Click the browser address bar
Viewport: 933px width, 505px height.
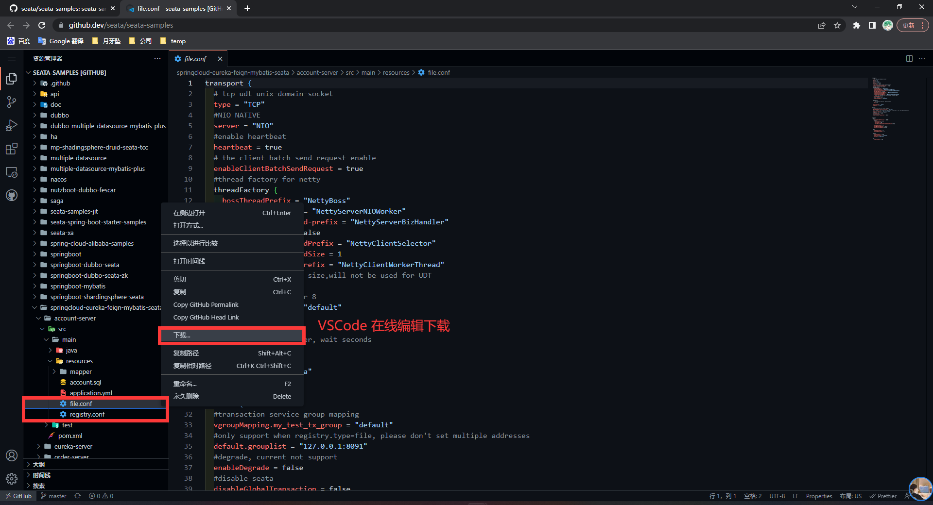click(x=437, y=25)
